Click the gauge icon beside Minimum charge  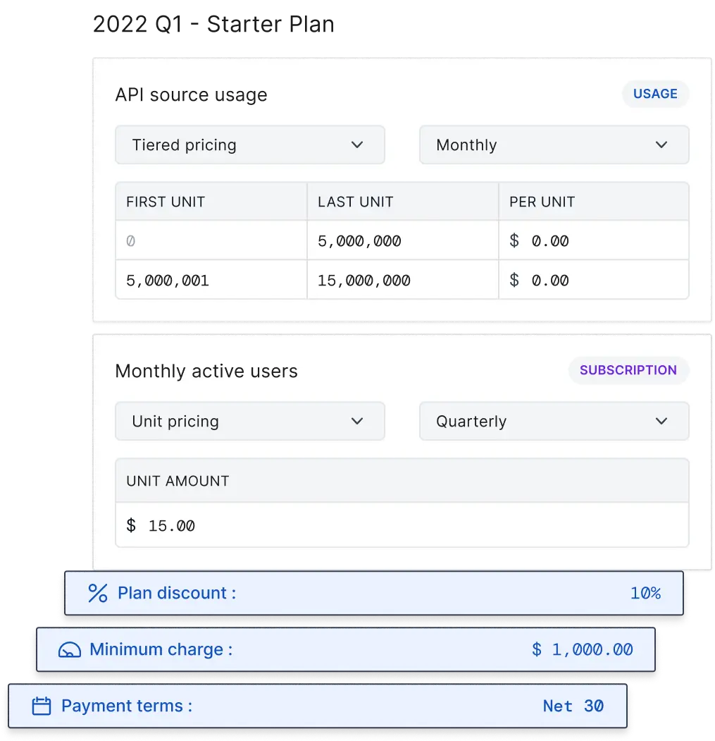coord(69,650)
